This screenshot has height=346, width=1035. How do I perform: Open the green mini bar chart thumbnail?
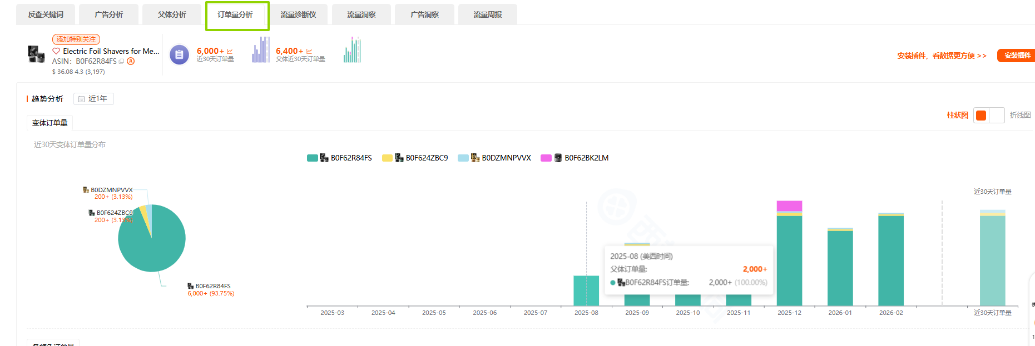pyautogui.click(x=352, y=50)
